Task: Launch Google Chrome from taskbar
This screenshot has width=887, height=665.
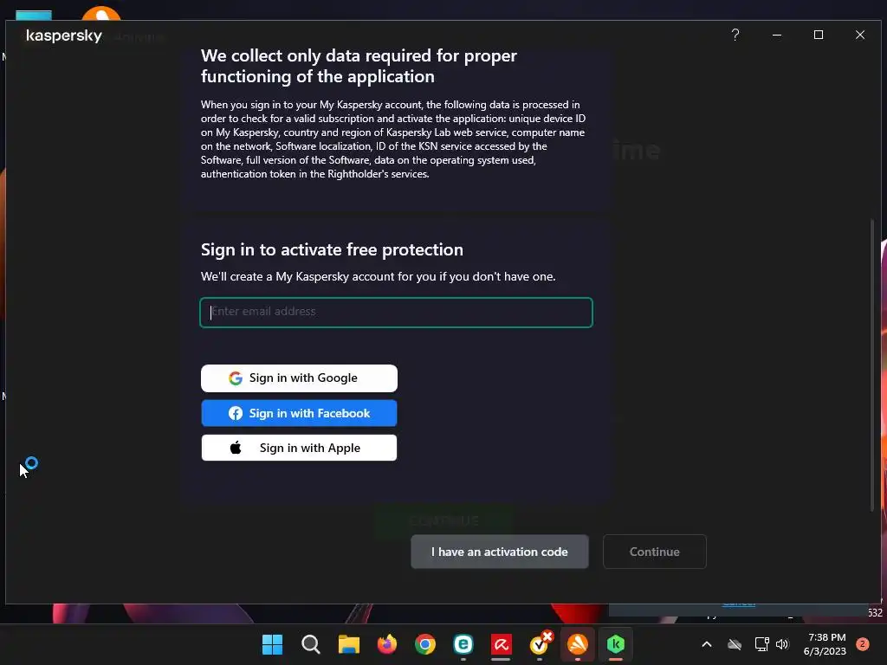Action: pos(424,644)
